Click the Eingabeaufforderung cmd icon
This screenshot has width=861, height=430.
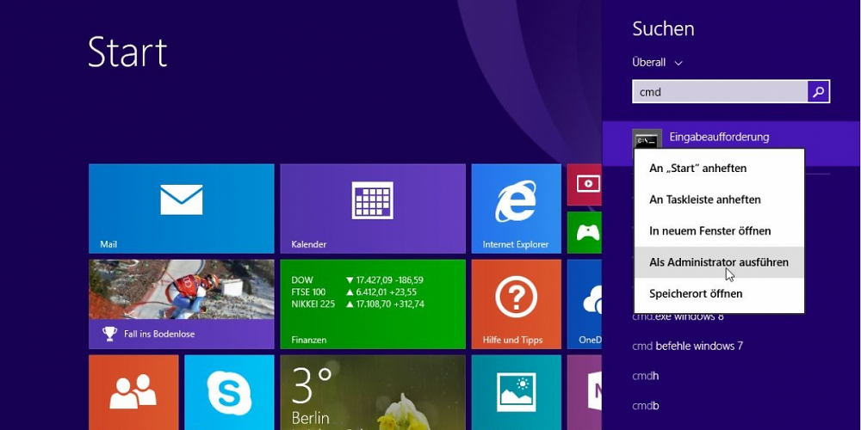pos(647,138)
